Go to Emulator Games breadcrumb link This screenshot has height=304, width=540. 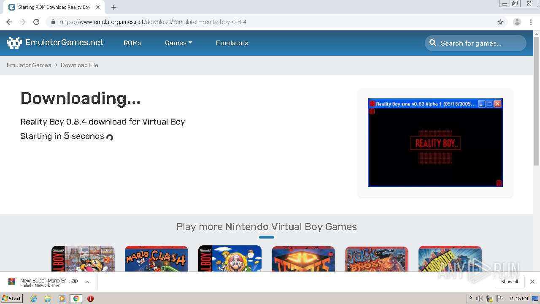coord(29,65)
